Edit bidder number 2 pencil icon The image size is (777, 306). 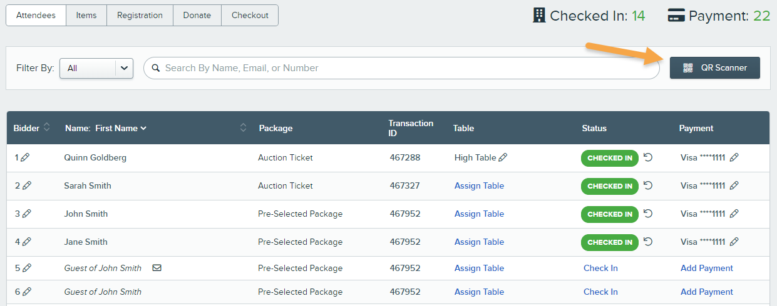point(27,186)
